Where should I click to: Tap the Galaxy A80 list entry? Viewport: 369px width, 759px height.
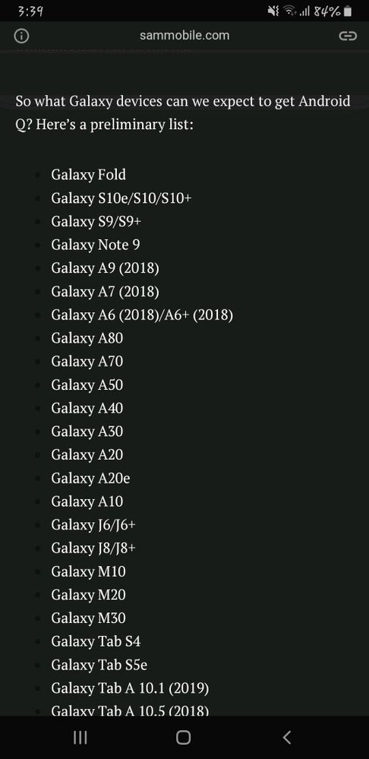[87, 338]
